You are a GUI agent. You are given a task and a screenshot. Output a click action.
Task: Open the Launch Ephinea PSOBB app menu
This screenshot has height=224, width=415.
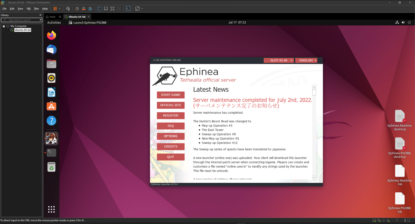point(87,22)
